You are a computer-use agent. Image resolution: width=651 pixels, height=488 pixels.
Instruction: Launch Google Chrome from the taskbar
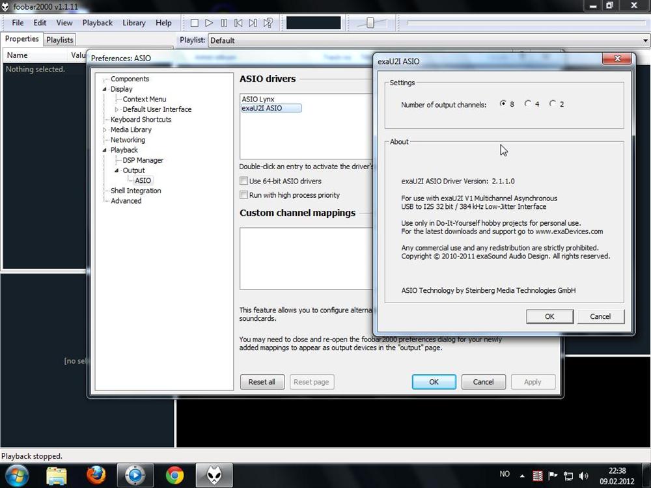pos(174,475)
